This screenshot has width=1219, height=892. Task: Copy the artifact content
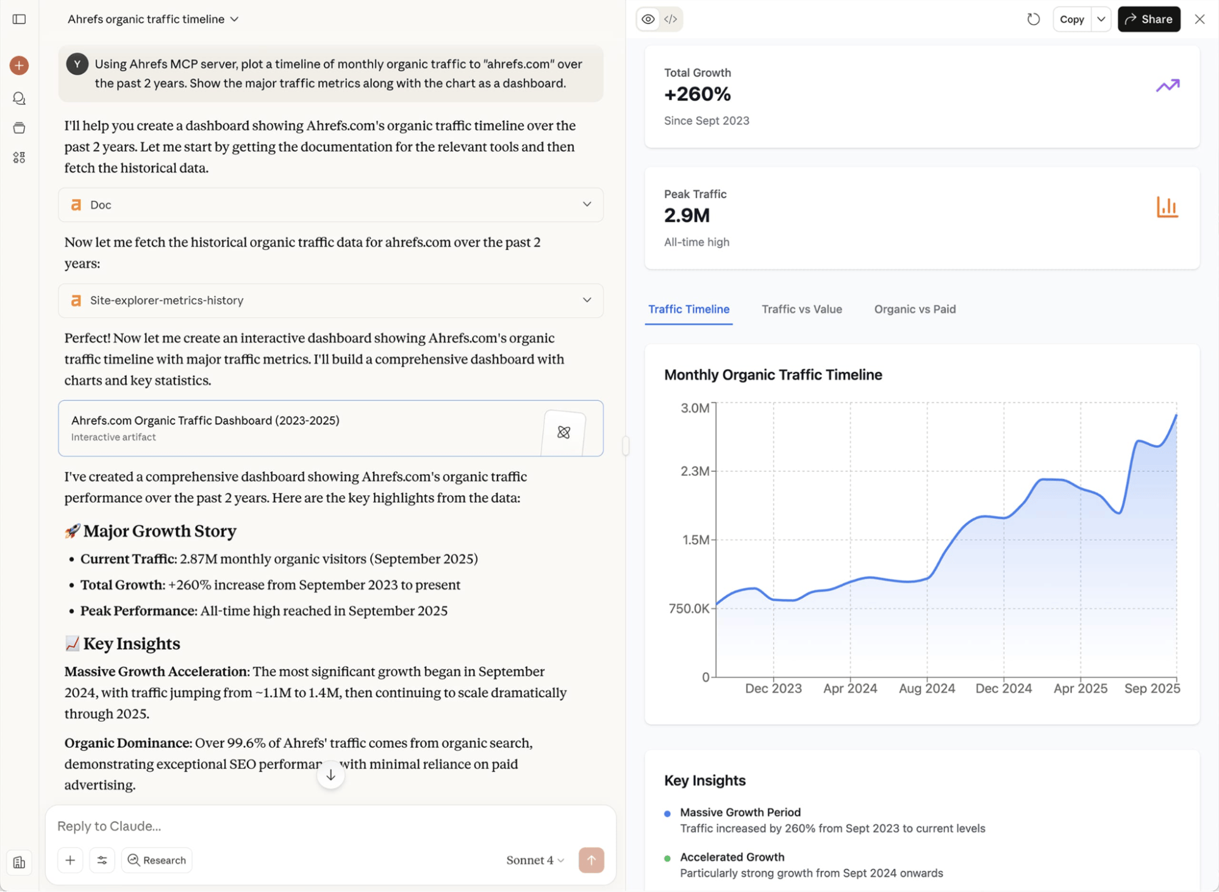[1071, 19]
